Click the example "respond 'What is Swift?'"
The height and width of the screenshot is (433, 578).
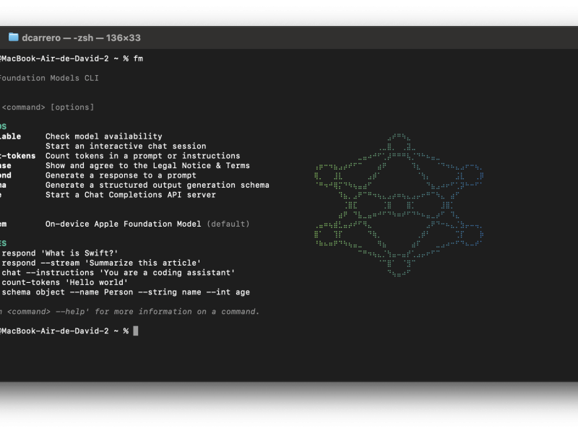pos(60,253)
